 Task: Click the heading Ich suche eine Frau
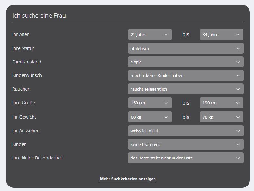pyautogui.click(x=39, y=15)
